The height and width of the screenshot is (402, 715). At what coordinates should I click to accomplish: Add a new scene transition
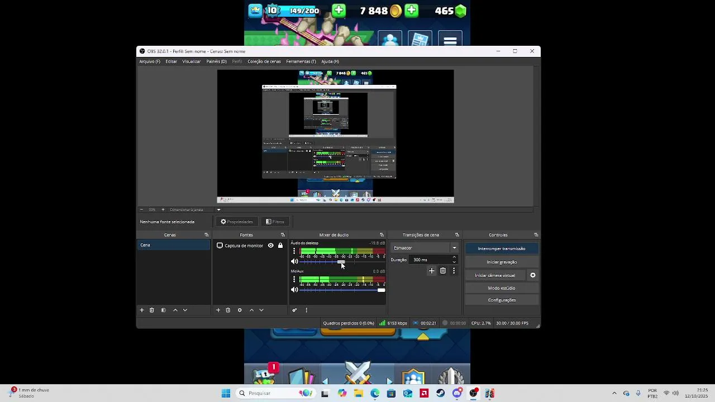pos(431,271)
